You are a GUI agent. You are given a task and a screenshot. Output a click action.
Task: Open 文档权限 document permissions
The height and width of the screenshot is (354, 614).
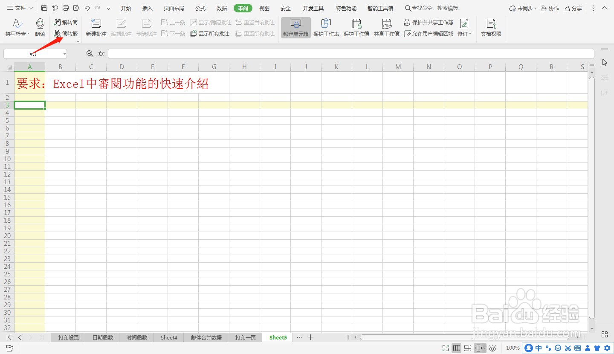tap(491, 28)
